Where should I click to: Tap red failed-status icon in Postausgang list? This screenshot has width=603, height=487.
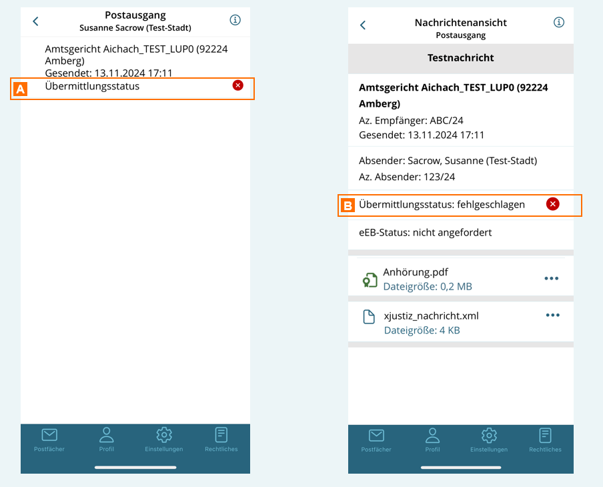[x=238, y=85]
